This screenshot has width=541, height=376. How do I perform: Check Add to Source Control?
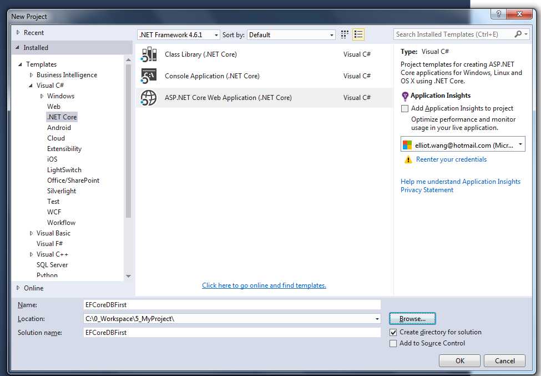[393, 344]
